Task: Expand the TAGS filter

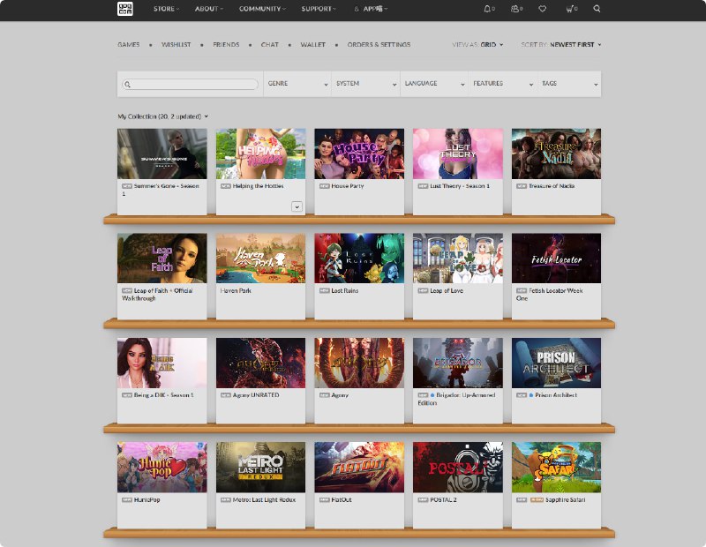Action: coord(569,84)
